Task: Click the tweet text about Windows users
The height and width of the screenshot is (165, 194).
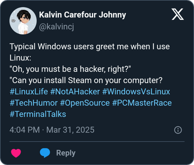Action: (x=90, y=52)
